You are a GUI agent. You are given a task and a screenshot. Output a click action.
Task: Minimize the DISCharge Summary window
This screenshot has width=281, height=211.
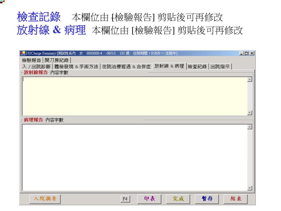tap(241, 53)
